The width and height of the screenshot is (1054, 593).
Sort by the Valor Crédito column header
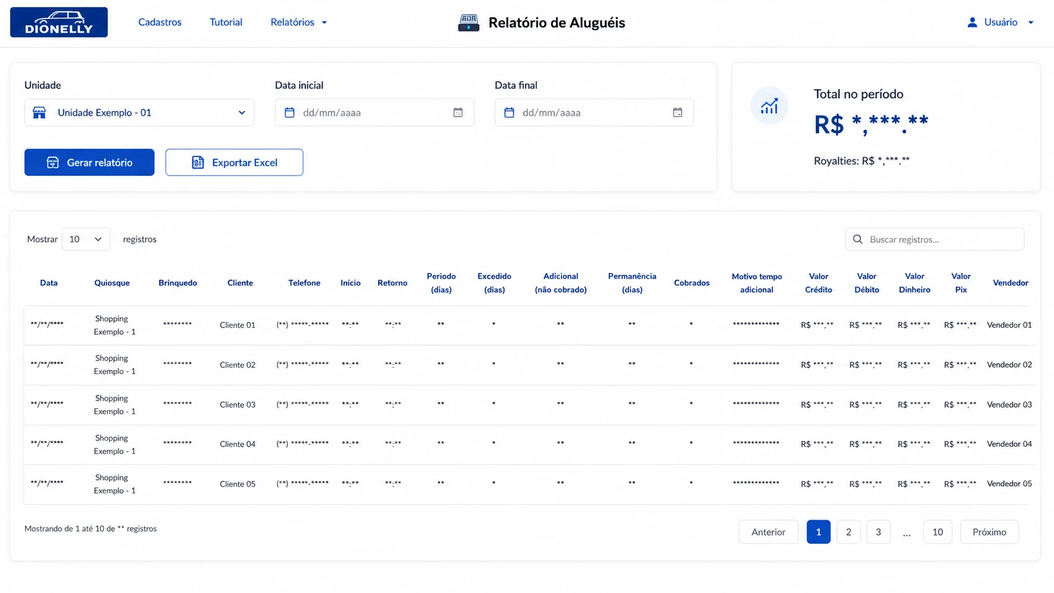tap(818, 283)
